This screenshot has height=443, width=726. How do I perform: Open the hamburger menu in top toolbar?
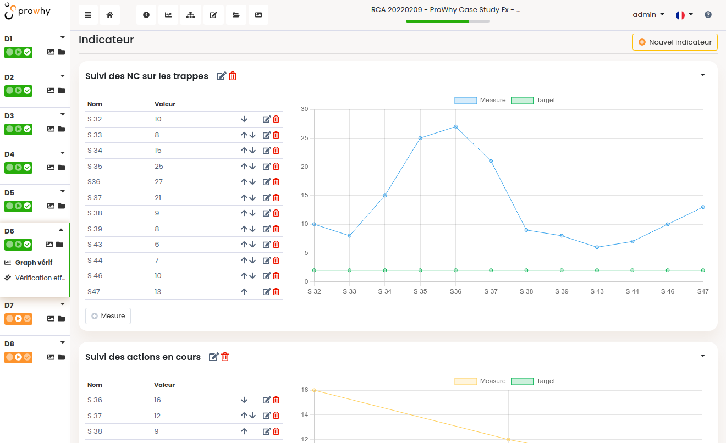(88, 15)
